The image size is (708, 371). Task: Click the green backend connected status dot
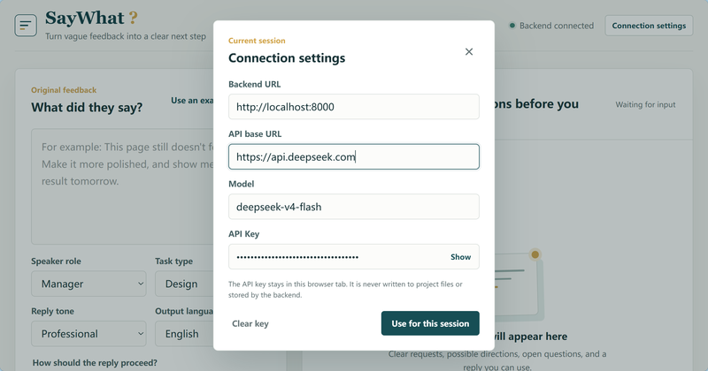pos(512,26)
